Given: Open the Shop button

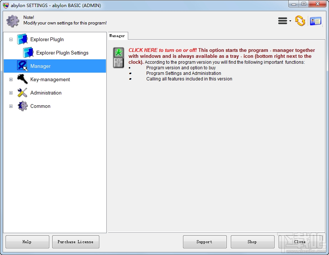Looking at the screenshot, I should (x=252, y=242).
